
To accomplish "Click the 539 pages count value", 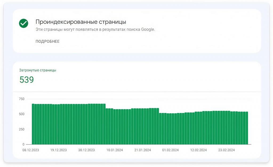I will 26,80.
